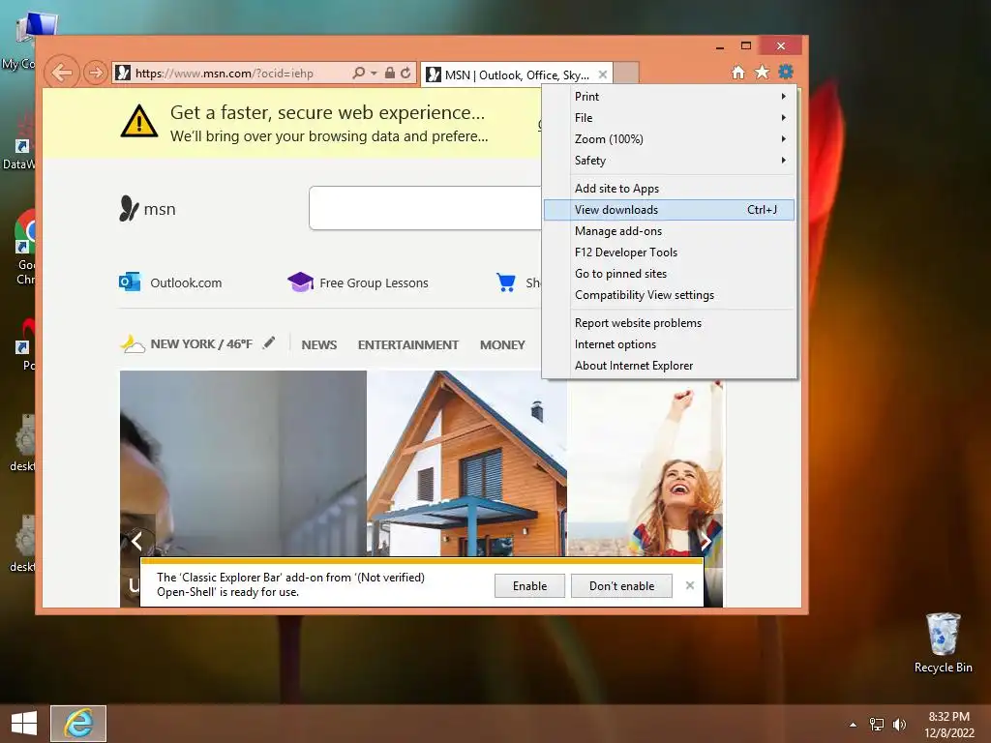The width and height of the screenshot is (991, 743).
Task: Click Don't enable for the add-on
Action: click(621, 585)
